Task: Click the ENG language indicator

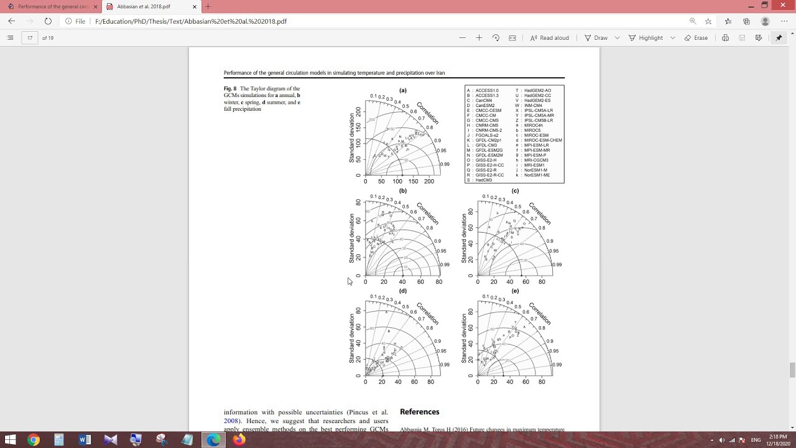Action: tap(756, 440)
